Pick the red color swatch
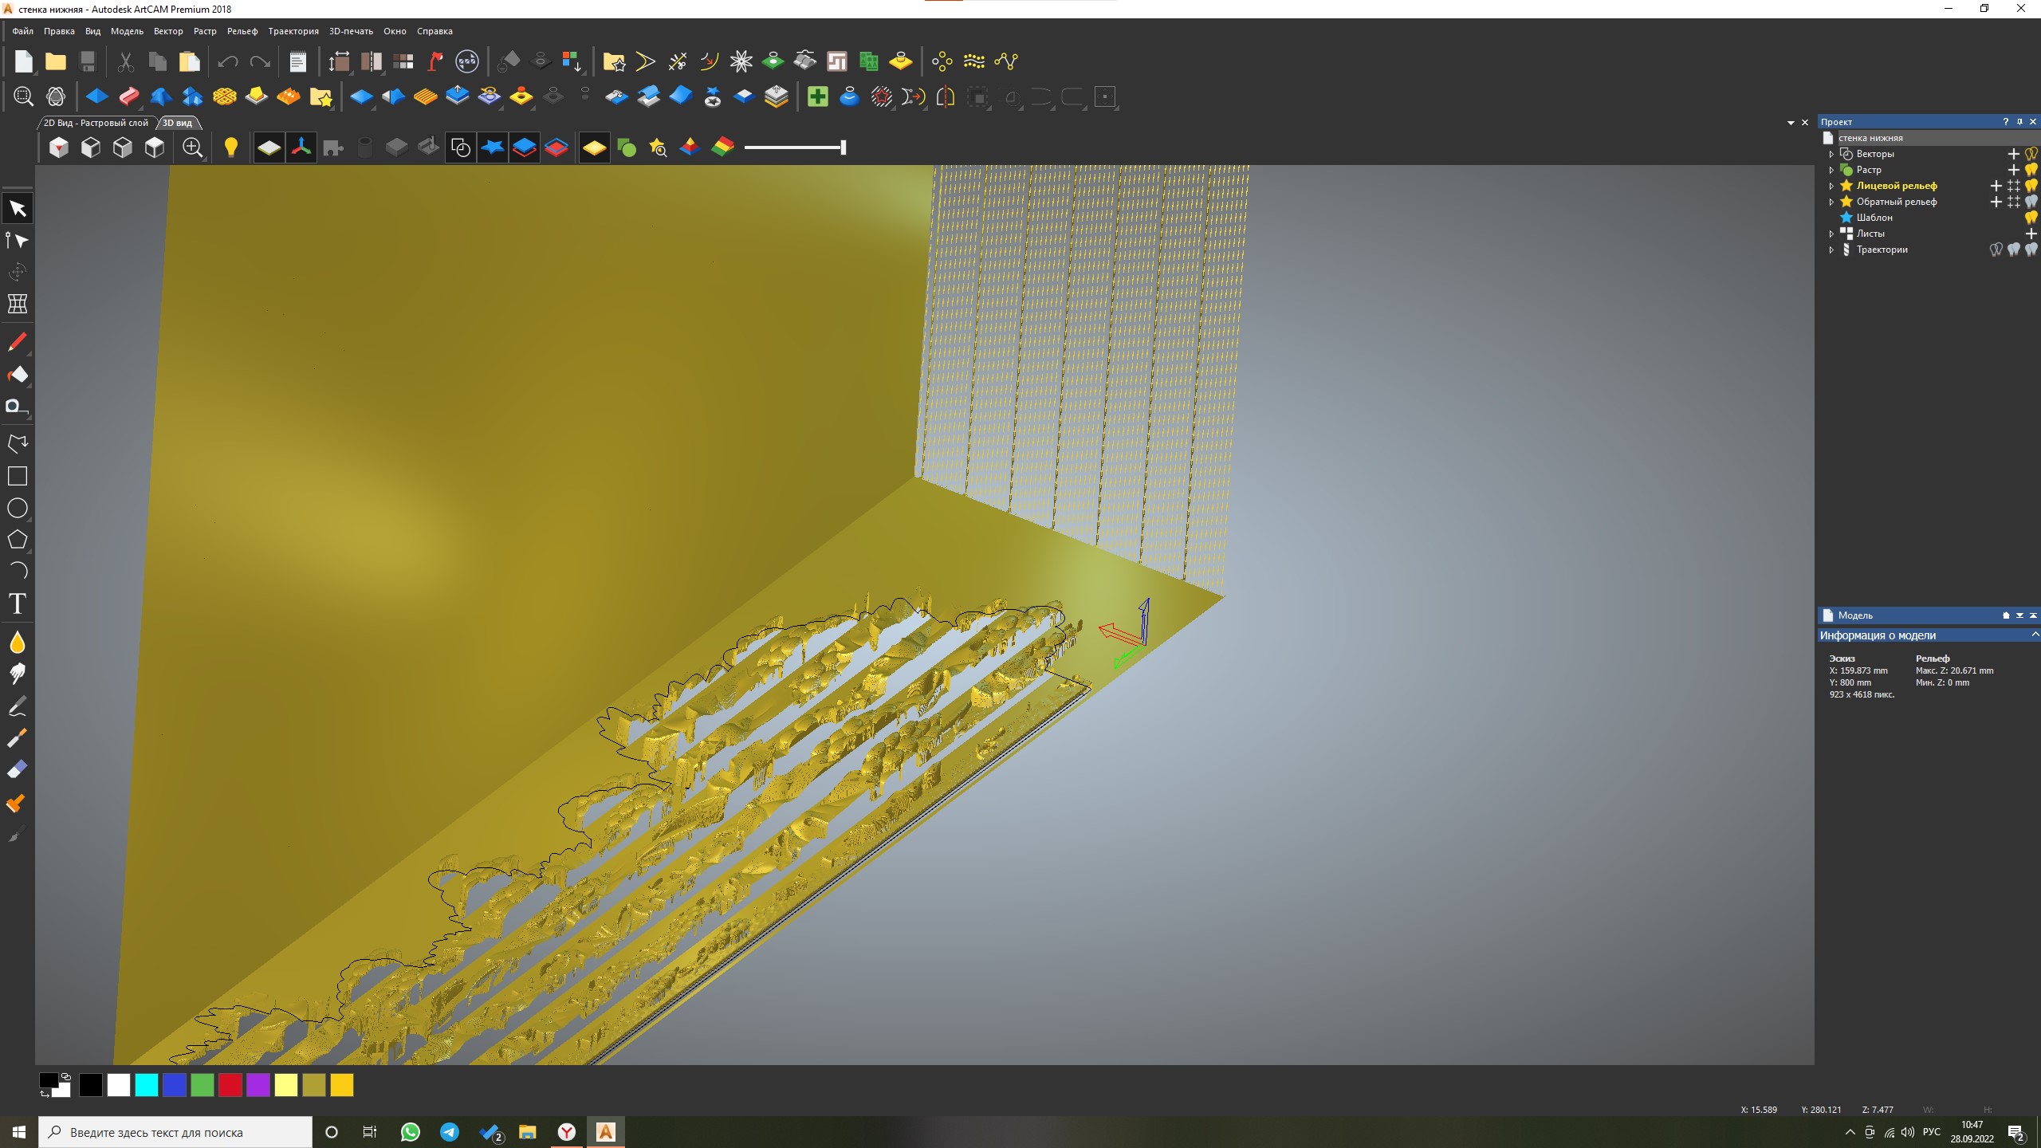2041x1148 pixels. [x=230, y=1085]
